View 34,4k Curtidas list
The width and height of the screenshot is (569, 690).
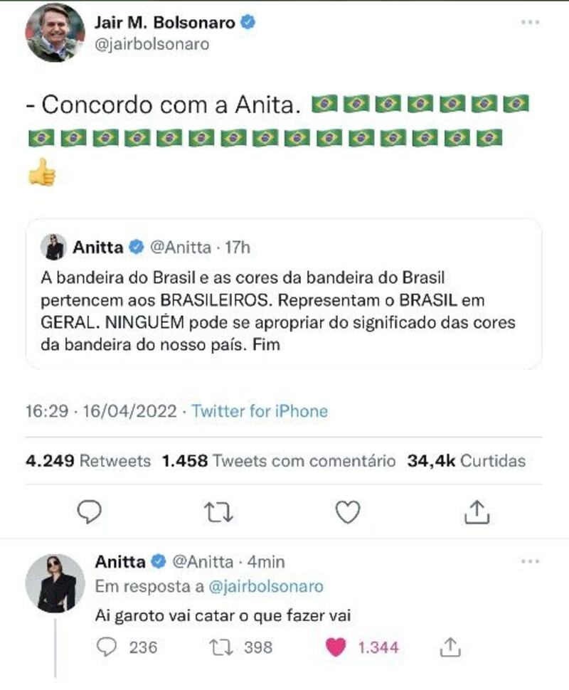coord(467,461)
